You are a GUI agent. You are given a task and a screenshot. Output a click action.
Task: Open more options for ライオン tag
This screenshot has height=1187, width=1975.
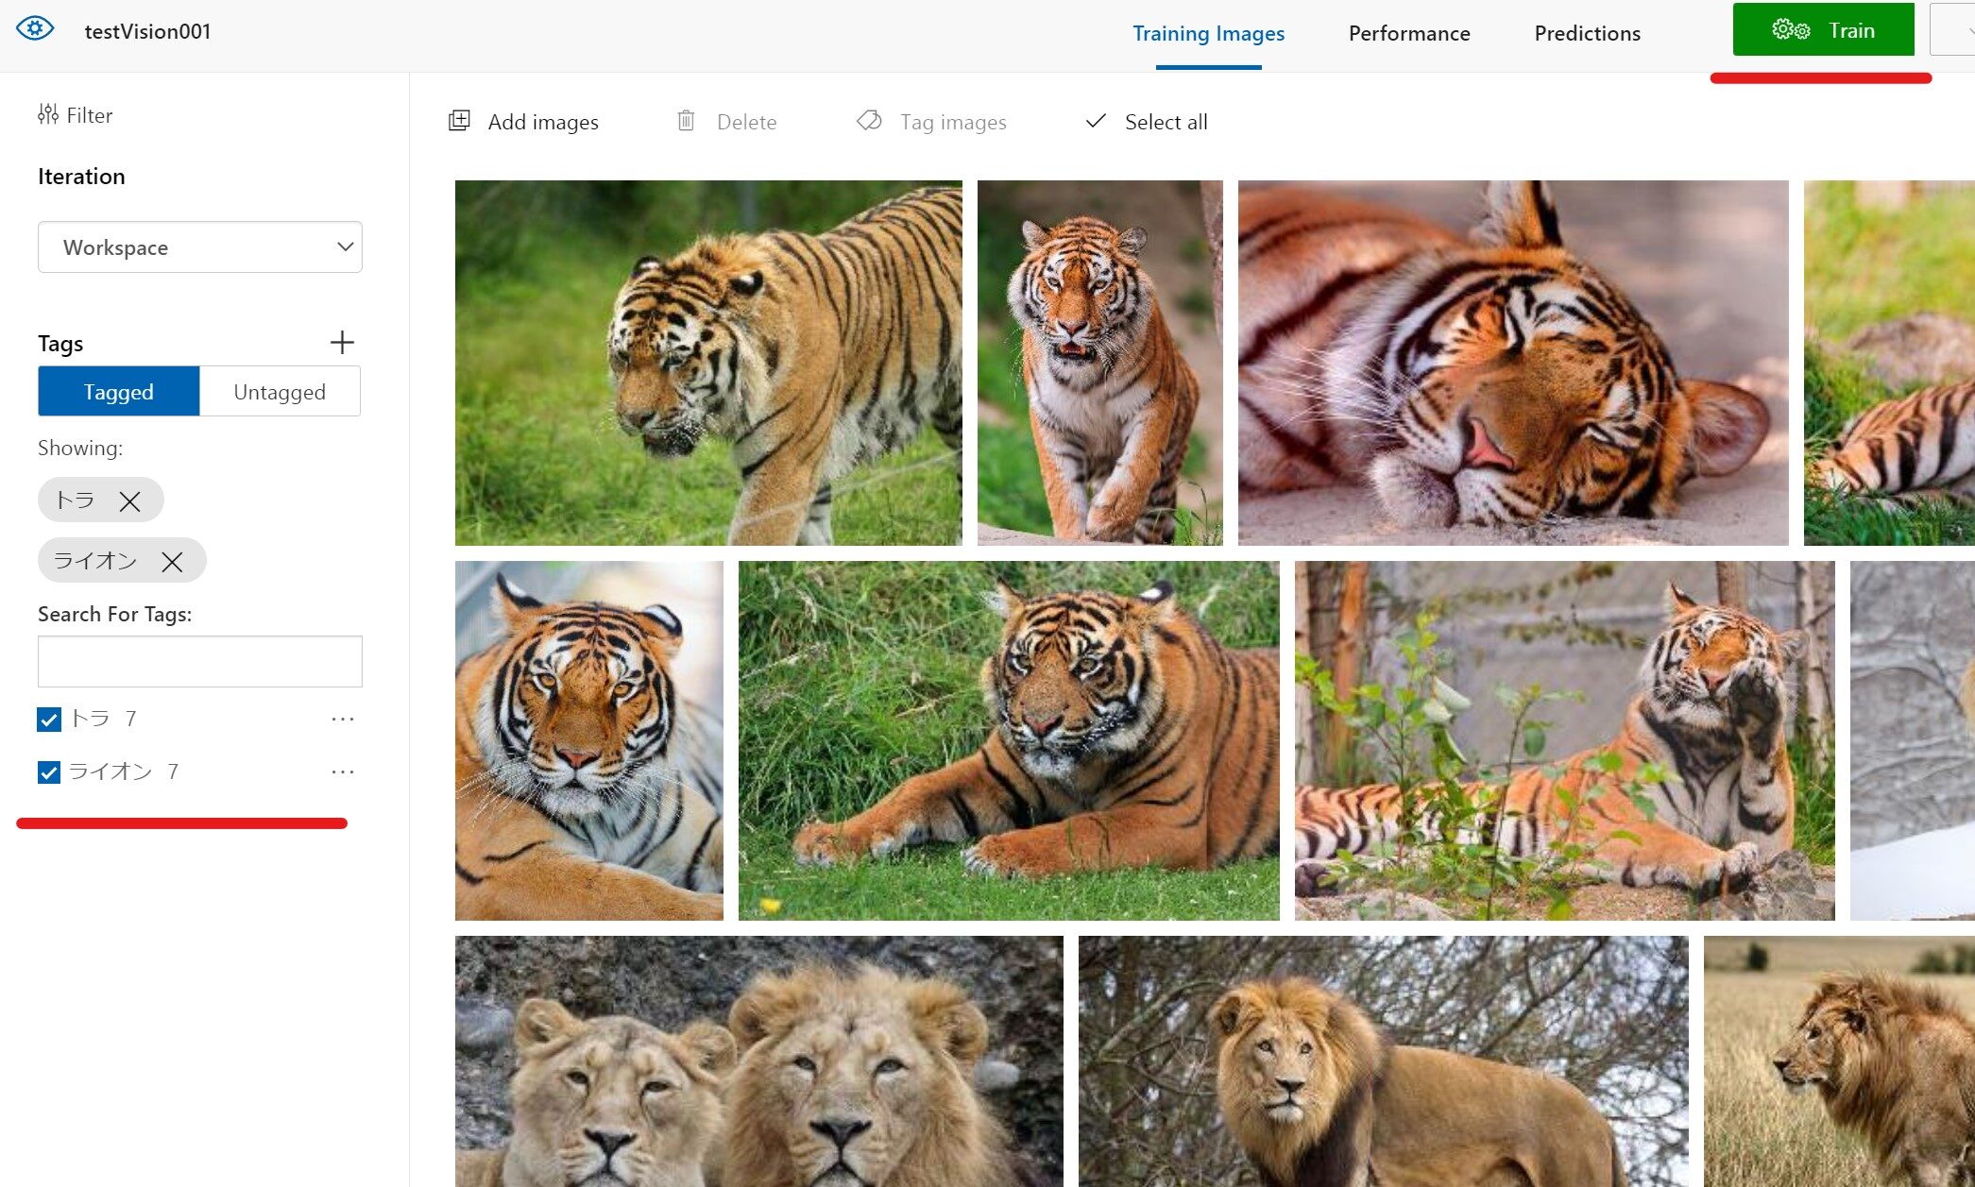(x=343, y=772)
